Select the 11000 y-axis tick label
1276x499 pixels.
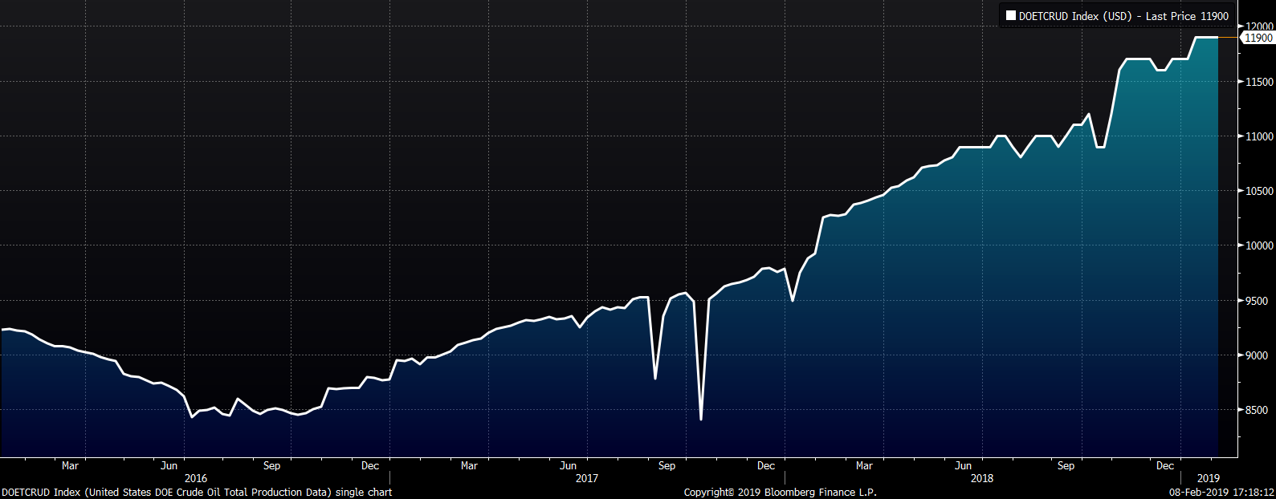[x=1258, y=136]
